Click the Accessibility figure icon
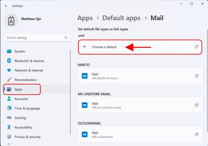 pyautogui.click(x=9, y=127)
